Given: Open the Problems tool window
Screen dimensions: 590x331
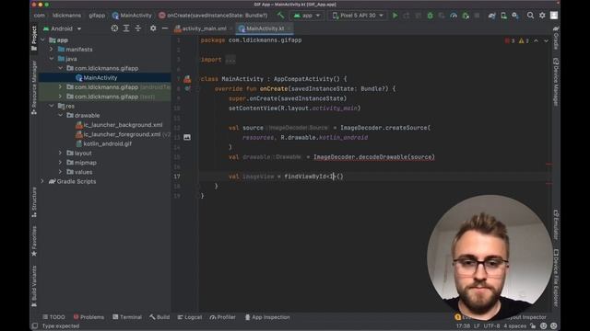Looking at the screenshot, I should (88, 317).
